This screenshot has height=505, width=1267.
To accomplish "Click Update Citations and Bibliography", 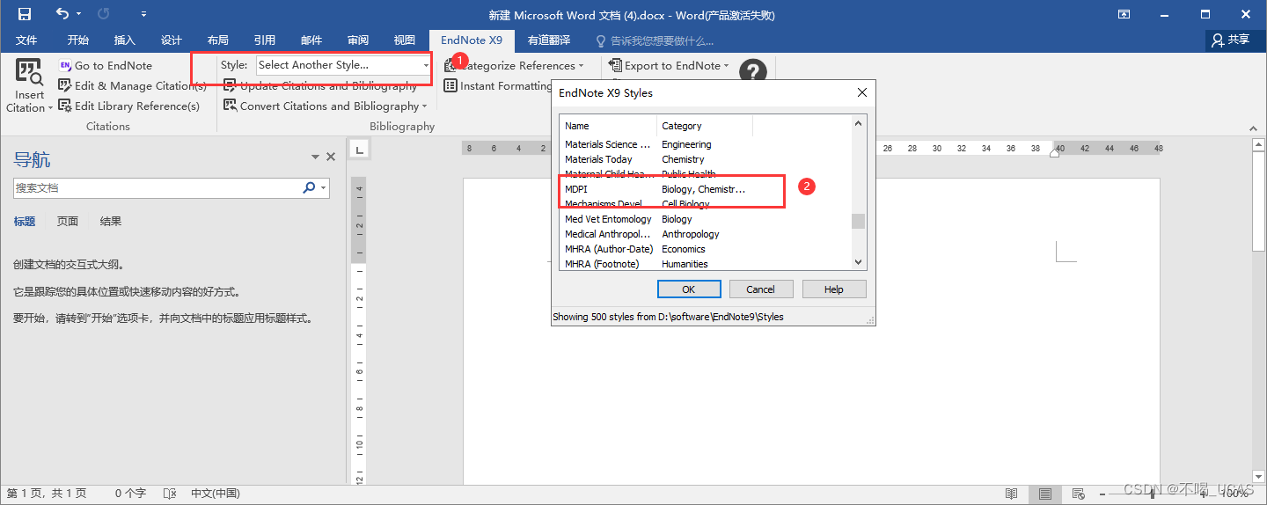I will [320, 85].
